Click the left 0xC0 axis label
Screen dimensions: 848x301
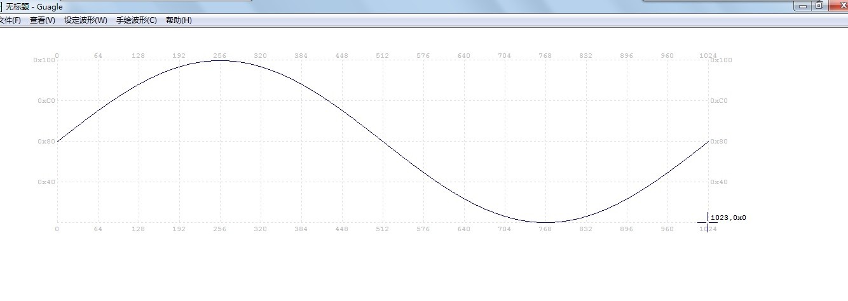[x=46, y=100]
